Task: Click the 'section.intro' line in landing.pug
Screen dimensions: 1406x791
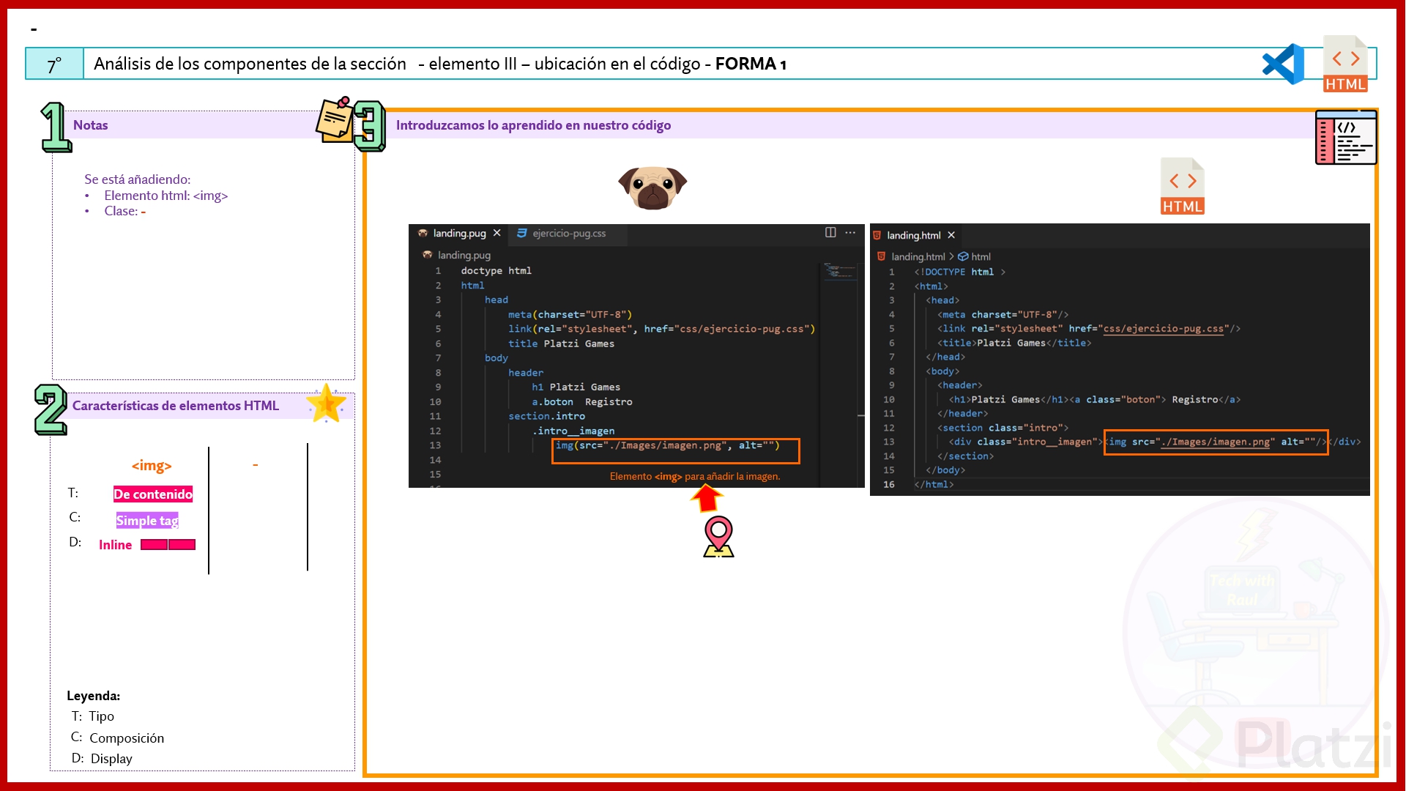Action: pos(547,416)
